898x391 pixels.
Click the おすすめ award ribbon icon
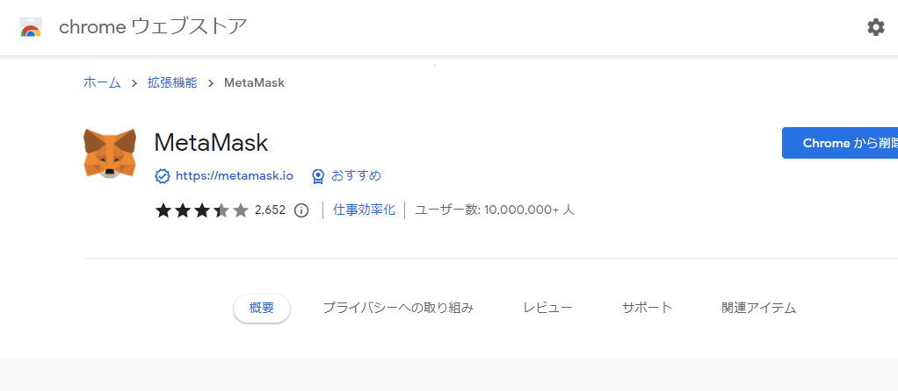click(318, 176)
